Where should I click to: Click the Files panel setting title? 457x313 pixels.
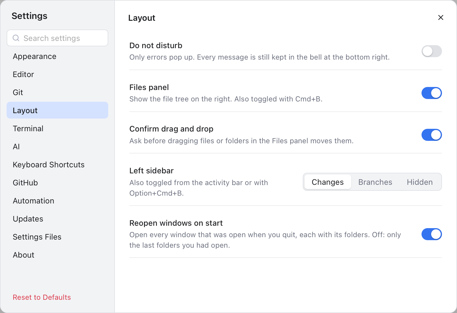click(149, 87)
